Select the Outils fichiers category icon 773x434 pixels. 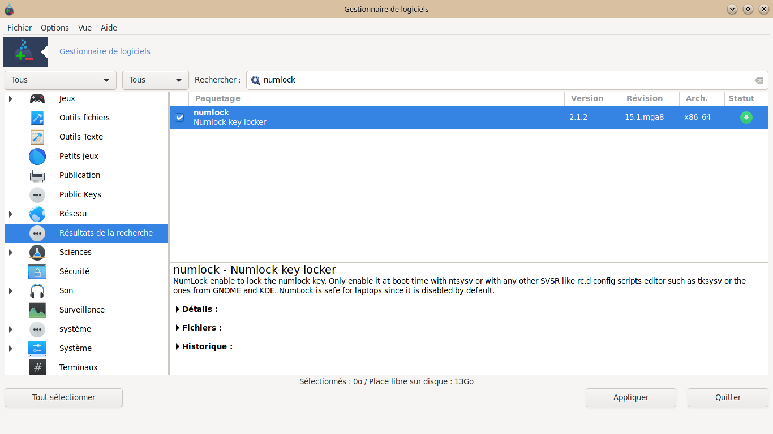coord(37,118)
